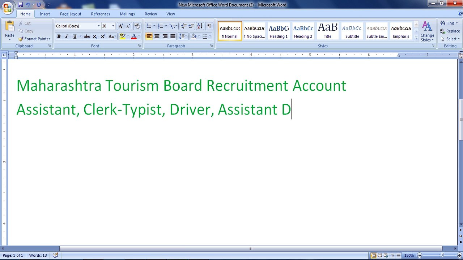
Task: Customize the Quick Access Toolbar dropdown
Action: pos(49,5)
